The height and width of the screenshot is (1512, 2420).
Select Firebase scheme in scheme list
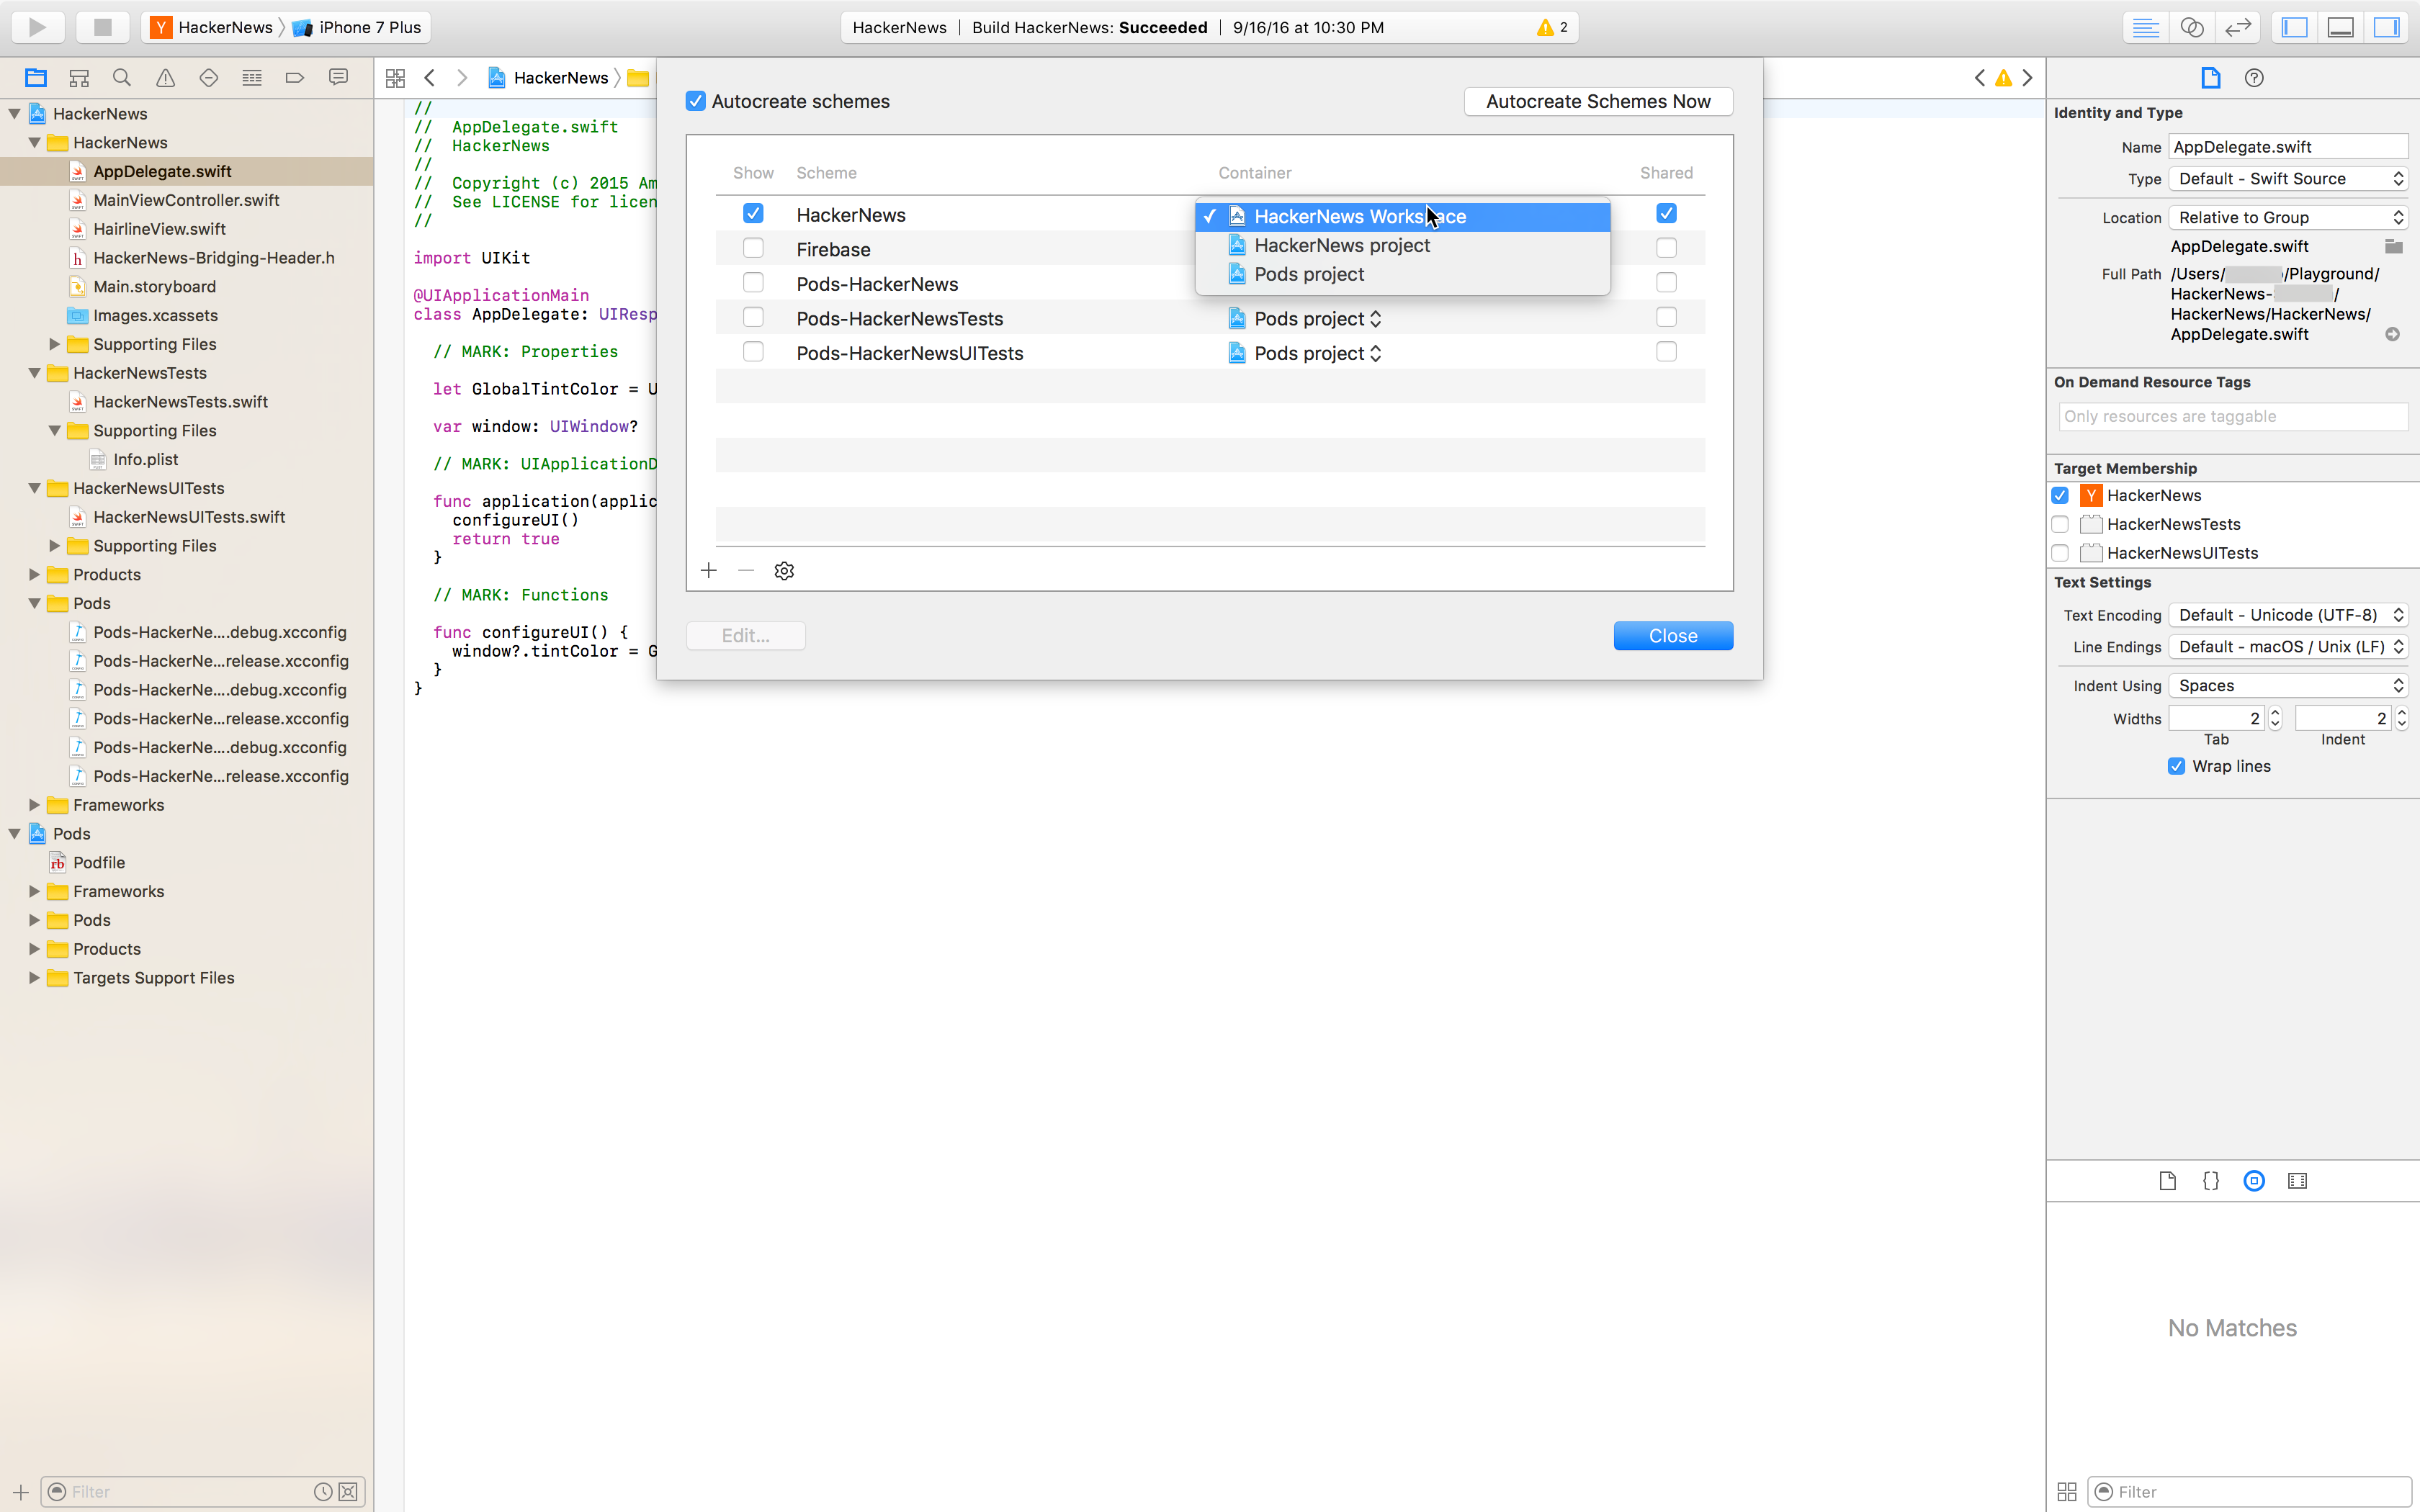coord(833,248)
